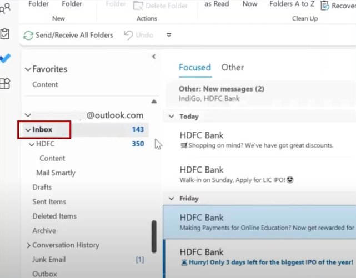
Task: Open the Deleted Items folder
Action: (54, 216)
